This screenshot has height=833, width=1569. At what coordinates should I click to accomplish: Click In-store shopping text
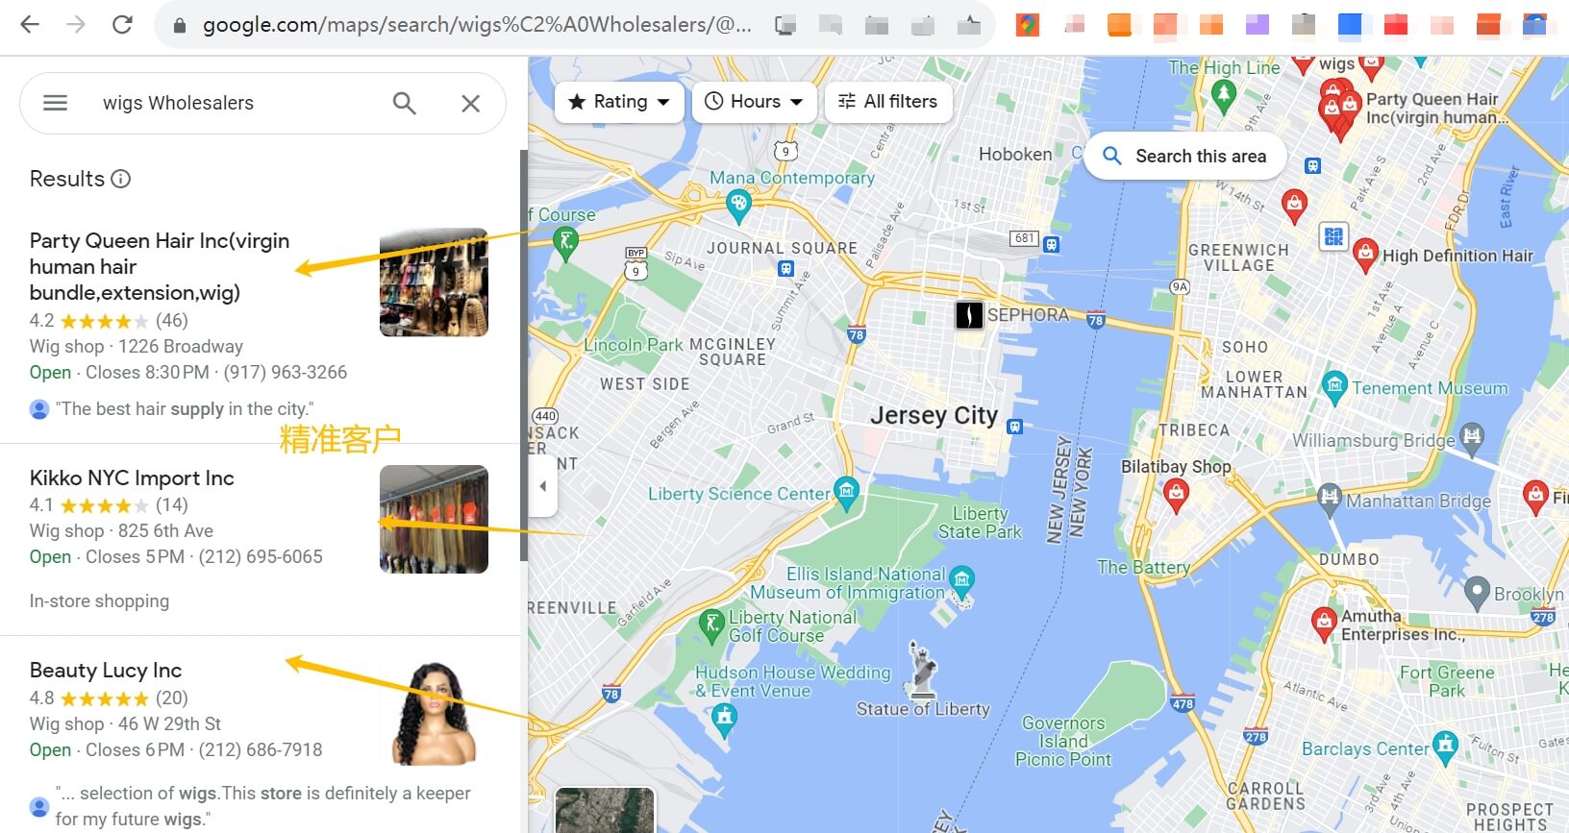click(x=99, y=600)
